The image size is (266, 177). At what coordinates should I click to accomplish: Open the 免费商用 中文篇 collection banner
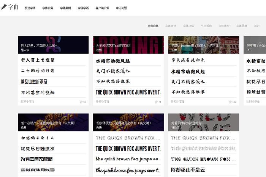pyautogui.click(x=53, y=122)
